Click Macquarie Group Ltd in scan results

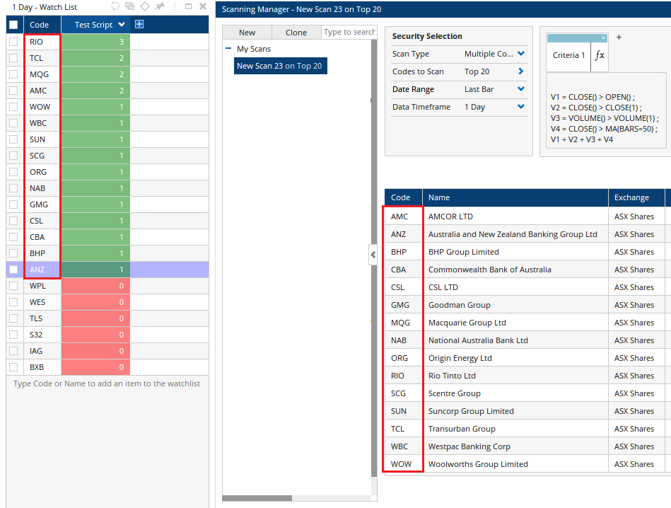467,323
